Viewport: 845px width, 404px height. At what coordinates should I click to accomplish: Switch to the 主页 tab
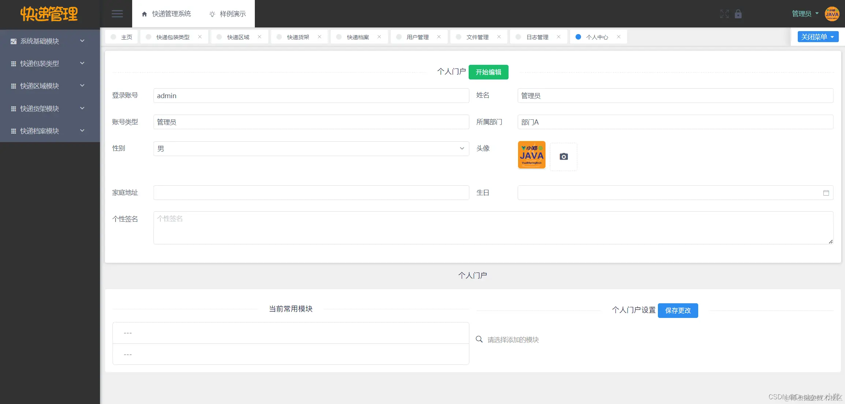coord(127,37)
